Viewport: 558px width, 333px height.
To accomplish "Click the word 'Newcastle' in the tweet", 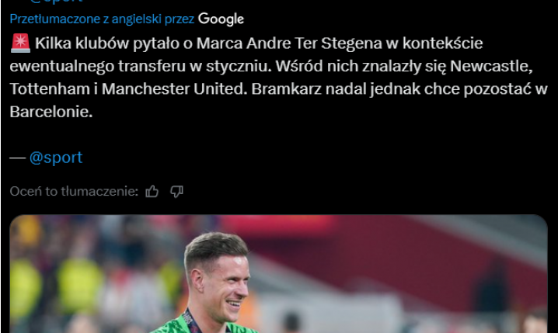I will pyautogui.click(x=491, y=66).
